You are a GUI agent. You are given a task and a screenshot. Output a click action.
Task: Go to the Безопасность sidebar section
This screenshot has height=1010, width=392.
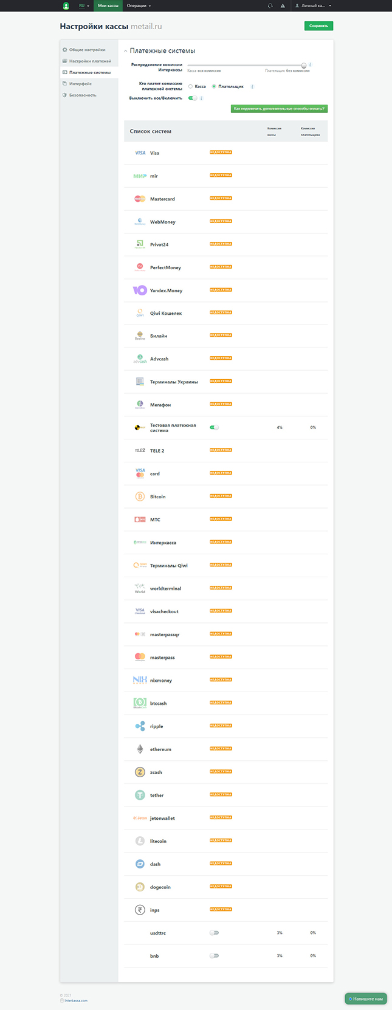[82, 95]
